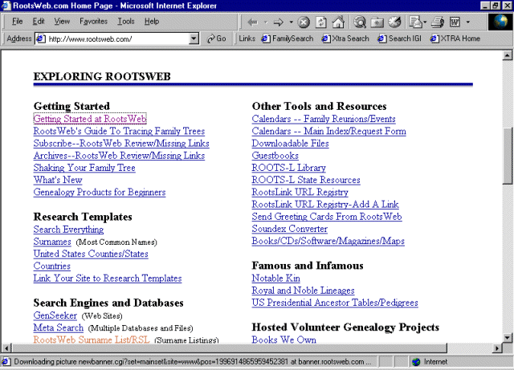The image size is (514, 370).
Task: Open Calendars -- Family Reunions/Events link
Action: [x=324, y=119]
